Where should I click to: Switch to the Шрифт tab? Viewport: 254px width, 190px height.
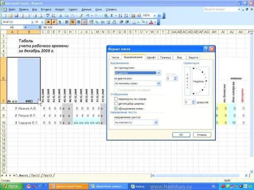pyautogui.click(x=151, y=57)
